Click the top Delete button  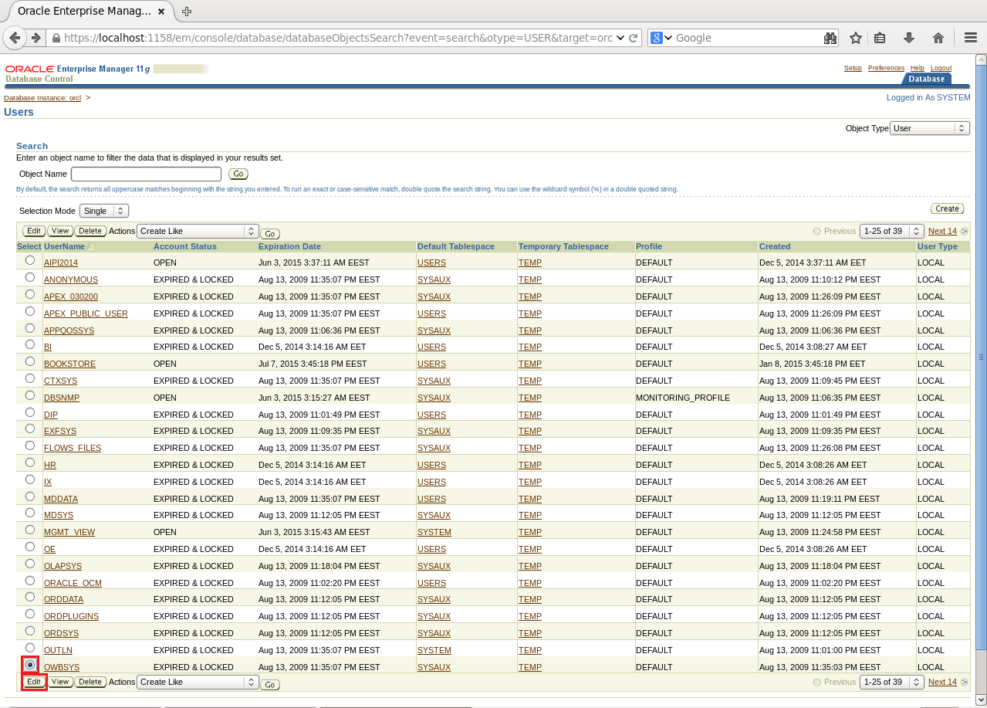coord(90,231)
